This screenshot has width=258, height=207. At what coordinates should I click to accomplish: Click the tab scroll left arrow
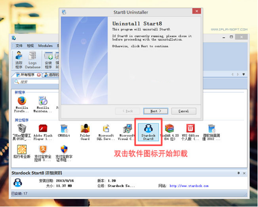[x=233, y=74]
